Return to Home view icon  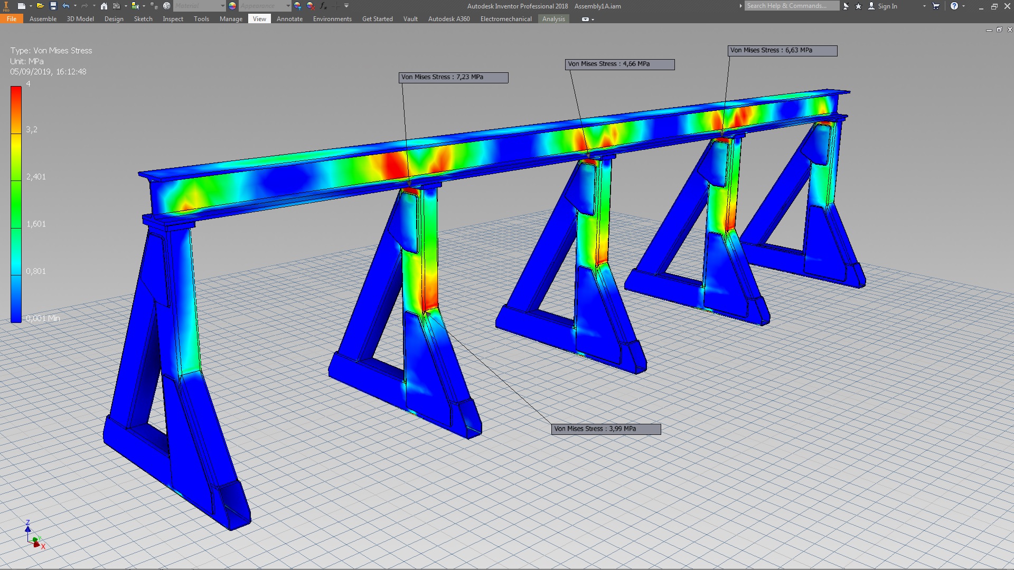(104, 6)
